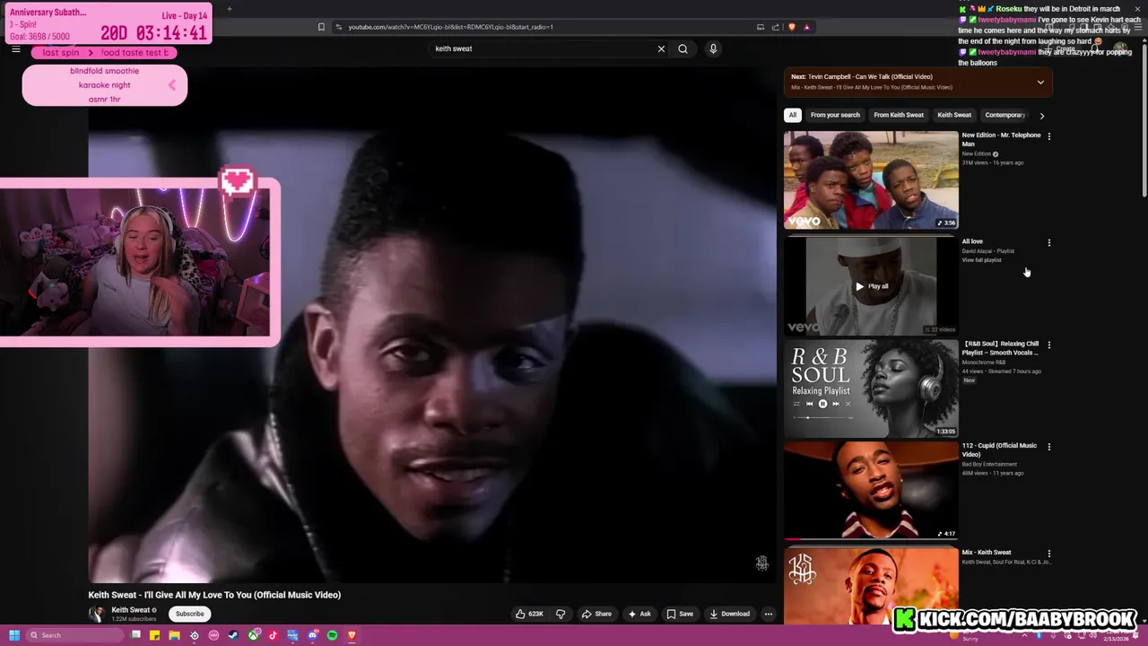
Task: Open options for All love playlist
Action: (x=1049, y=242)
